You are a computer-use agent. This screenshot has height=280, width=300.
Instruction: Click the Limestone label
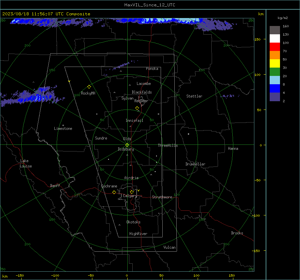[x=63, y=129]
